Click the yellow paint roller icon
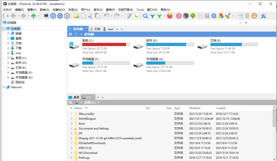This screenshot has height=161, width=277. pos(228,16)
